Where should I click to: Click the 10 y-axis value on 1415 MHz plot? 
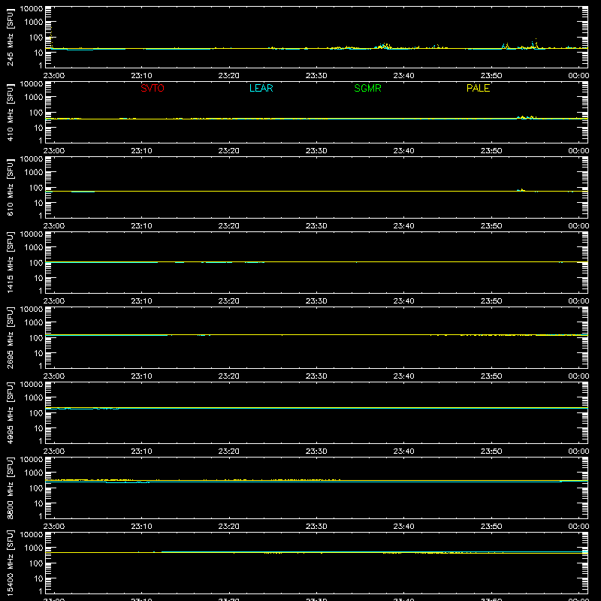click(x=38, y=278)
